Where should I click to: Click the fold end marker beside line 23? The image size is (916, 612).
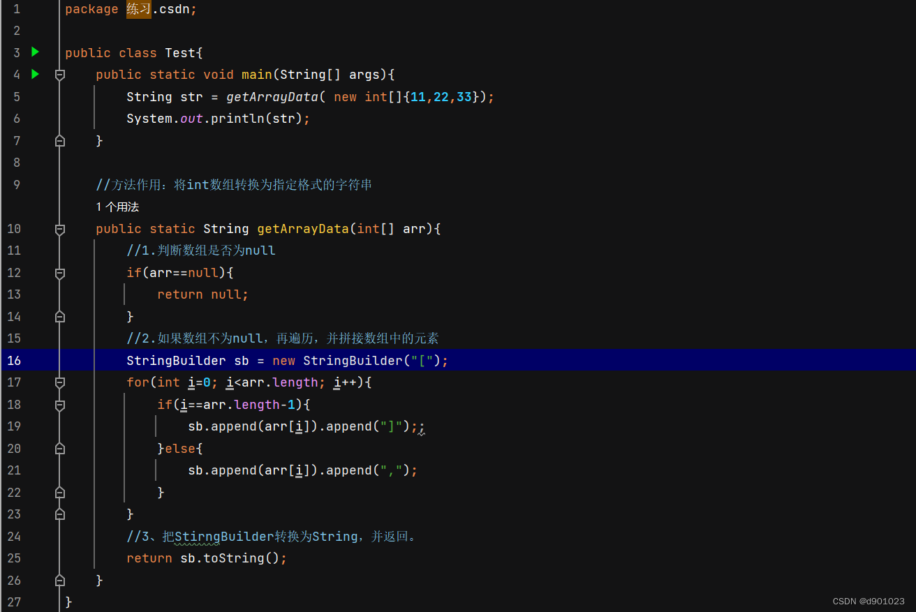tap(59, 514)
